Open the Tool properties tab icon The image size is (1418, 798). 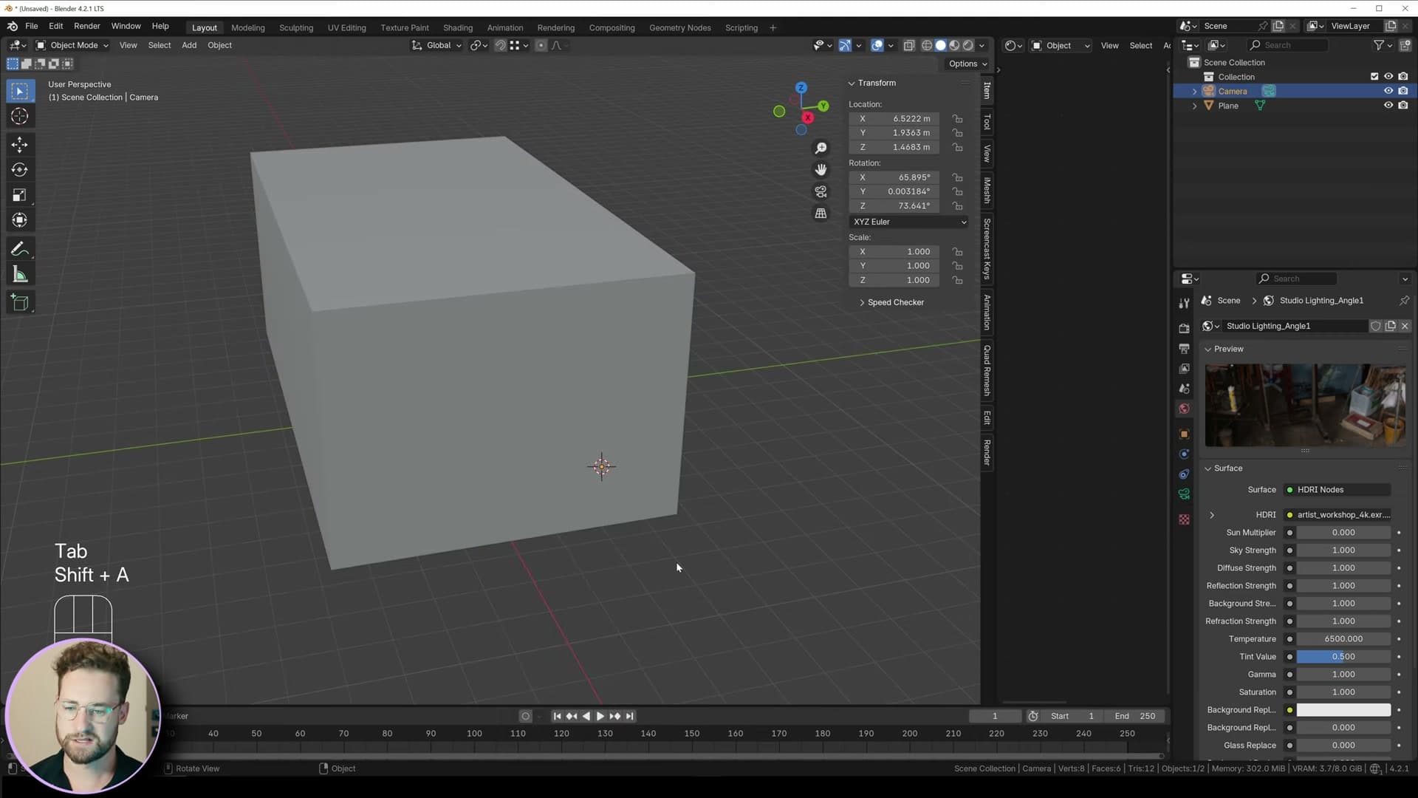[x=1184, y=303]
